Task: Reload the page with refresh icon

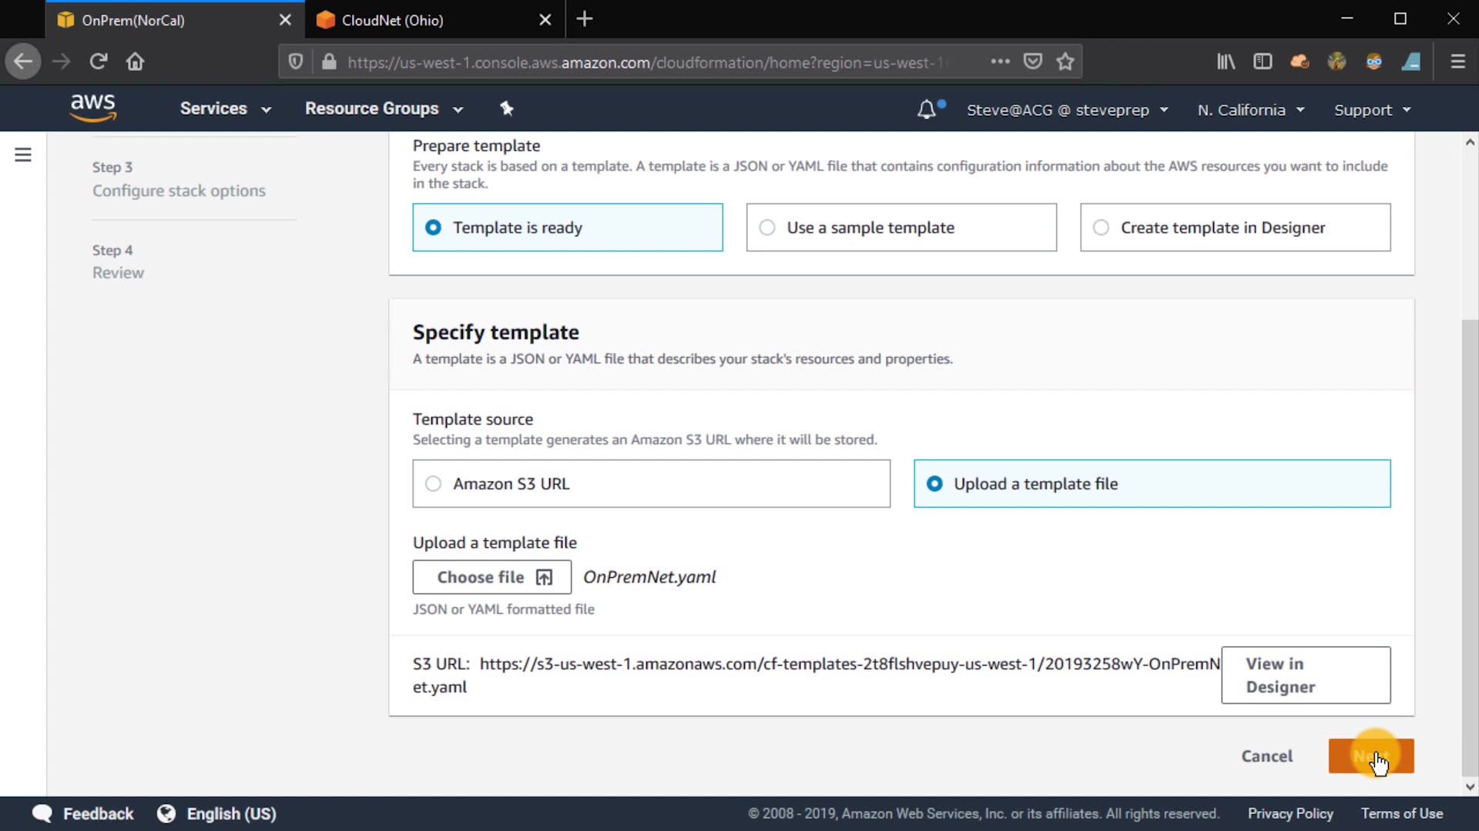Action: coord(98,62)
